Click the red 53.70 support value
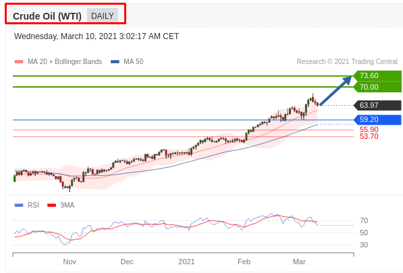The image size is (403, 273). click(x=369, y=136)
